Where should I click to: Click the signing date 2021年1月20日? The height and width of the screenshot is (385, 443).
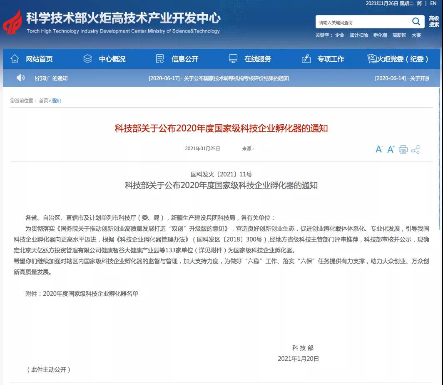299,359
